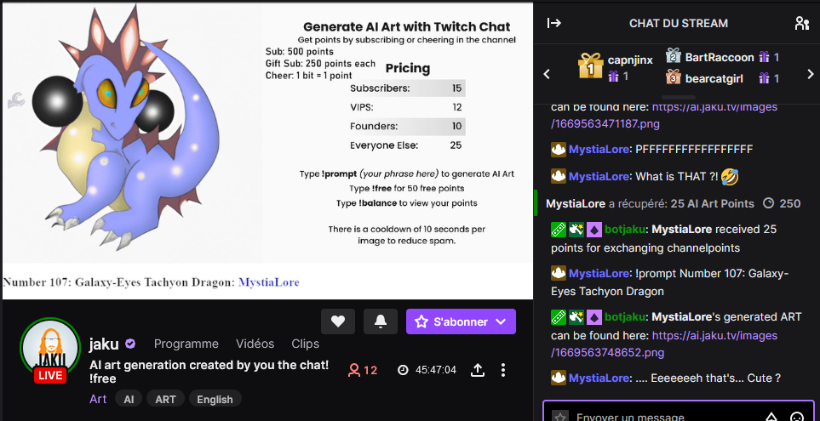
Task: Show previous gift leaderboard with left chevron
Action: click(x=547, y=74)
